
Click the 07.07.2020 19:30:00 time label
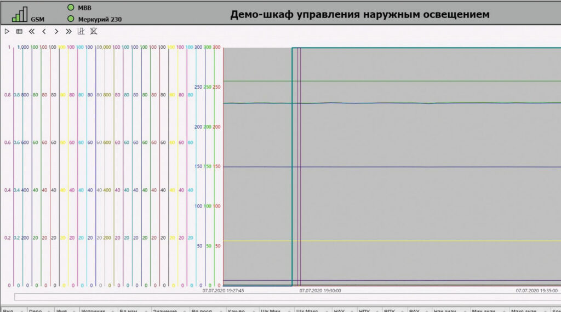pos(320,291)
